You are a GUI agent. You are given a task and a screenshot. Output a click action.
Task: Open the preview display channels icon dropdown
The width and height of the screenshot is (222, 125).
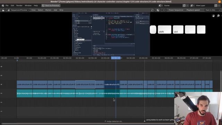[153, 10]
